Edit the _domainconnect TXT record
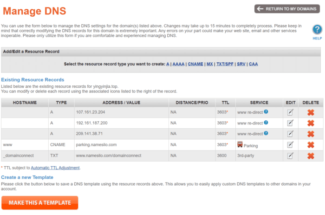This screenshot has height=215, width=325. [290, 156]
